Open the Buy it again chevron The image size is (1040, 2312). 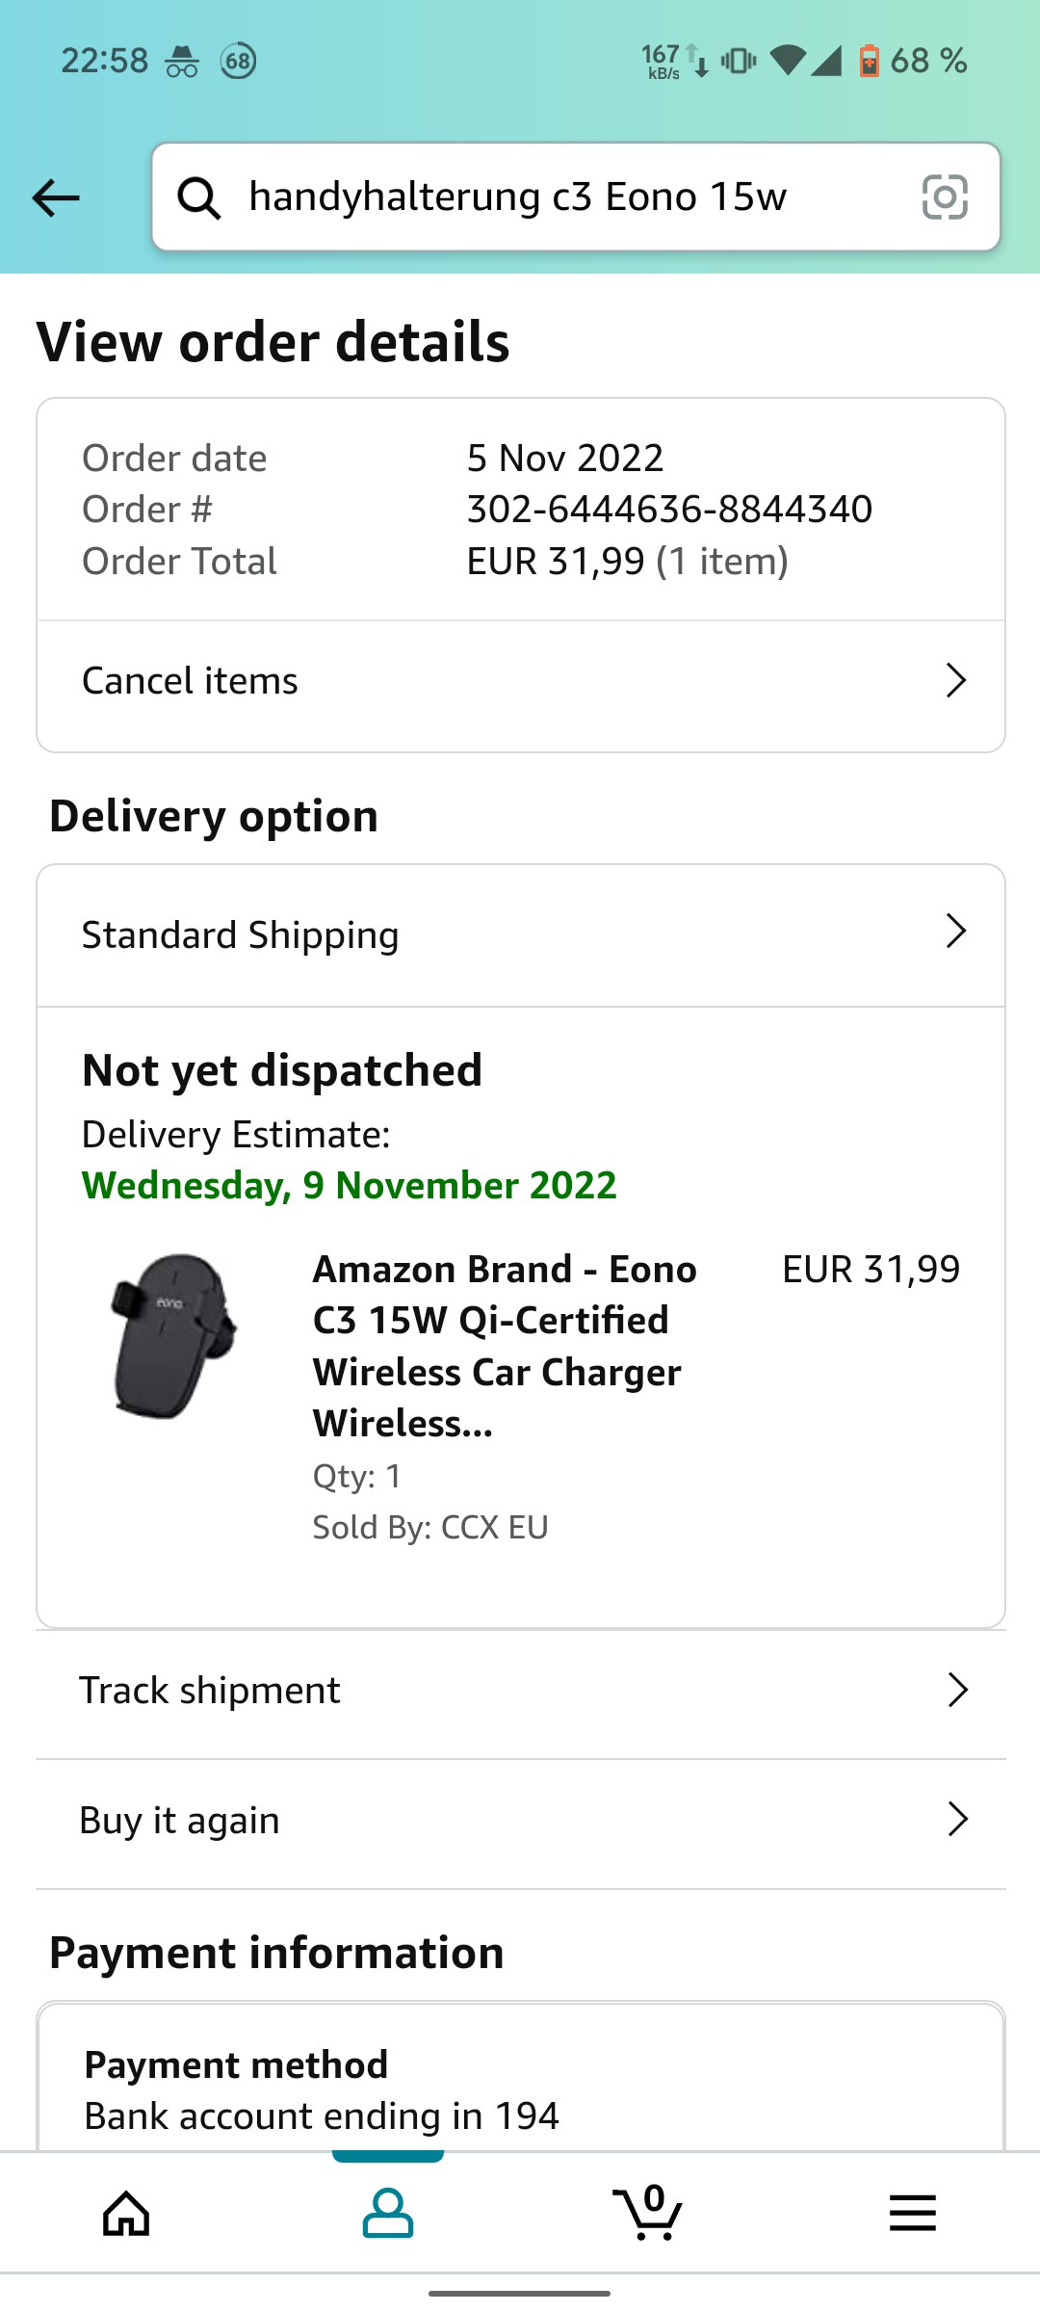pos(957,1820)
